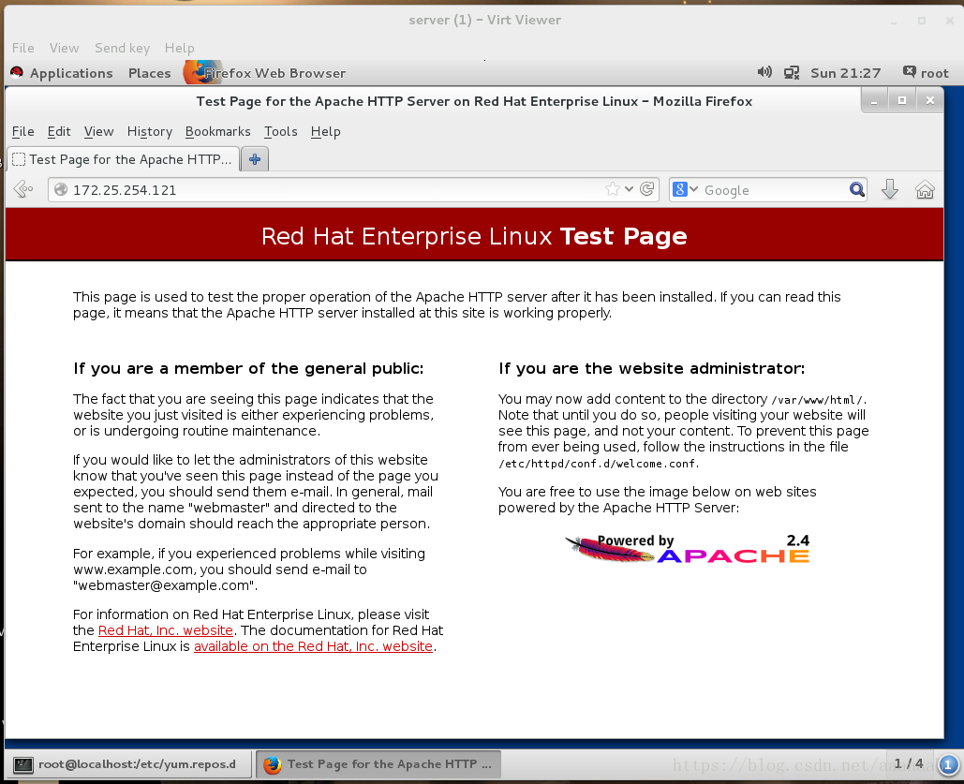Open Firefox View menu
Viewport: 964px width, 784px height.
coord(99,131)
